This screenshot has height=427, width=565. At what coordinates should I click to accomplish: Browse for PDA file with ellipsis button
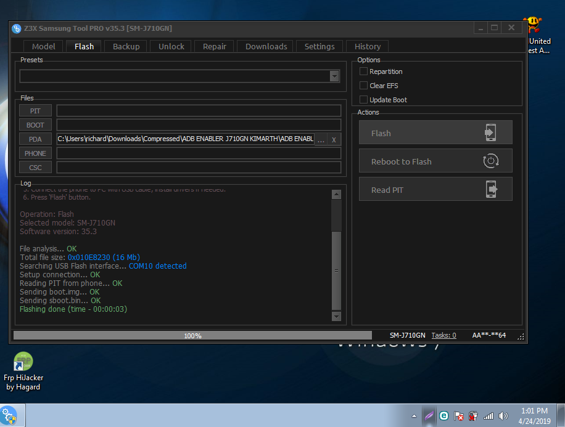(321, 139)
